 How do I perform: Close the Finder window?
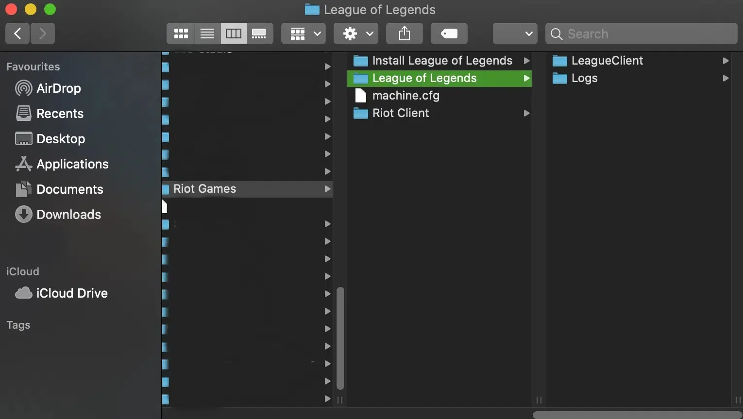pos(11,9)
